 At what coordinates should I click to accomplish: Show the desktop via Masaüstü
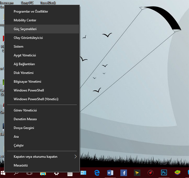pyautogui.click(x=42, y=165)
